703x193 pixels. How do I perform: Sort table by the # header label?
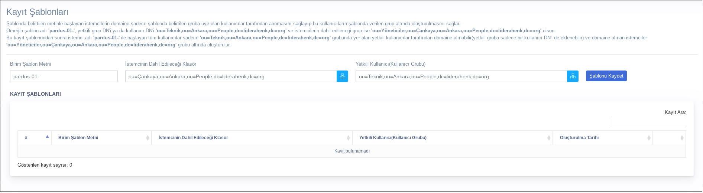pyautogui.click(x=26, y=138)
